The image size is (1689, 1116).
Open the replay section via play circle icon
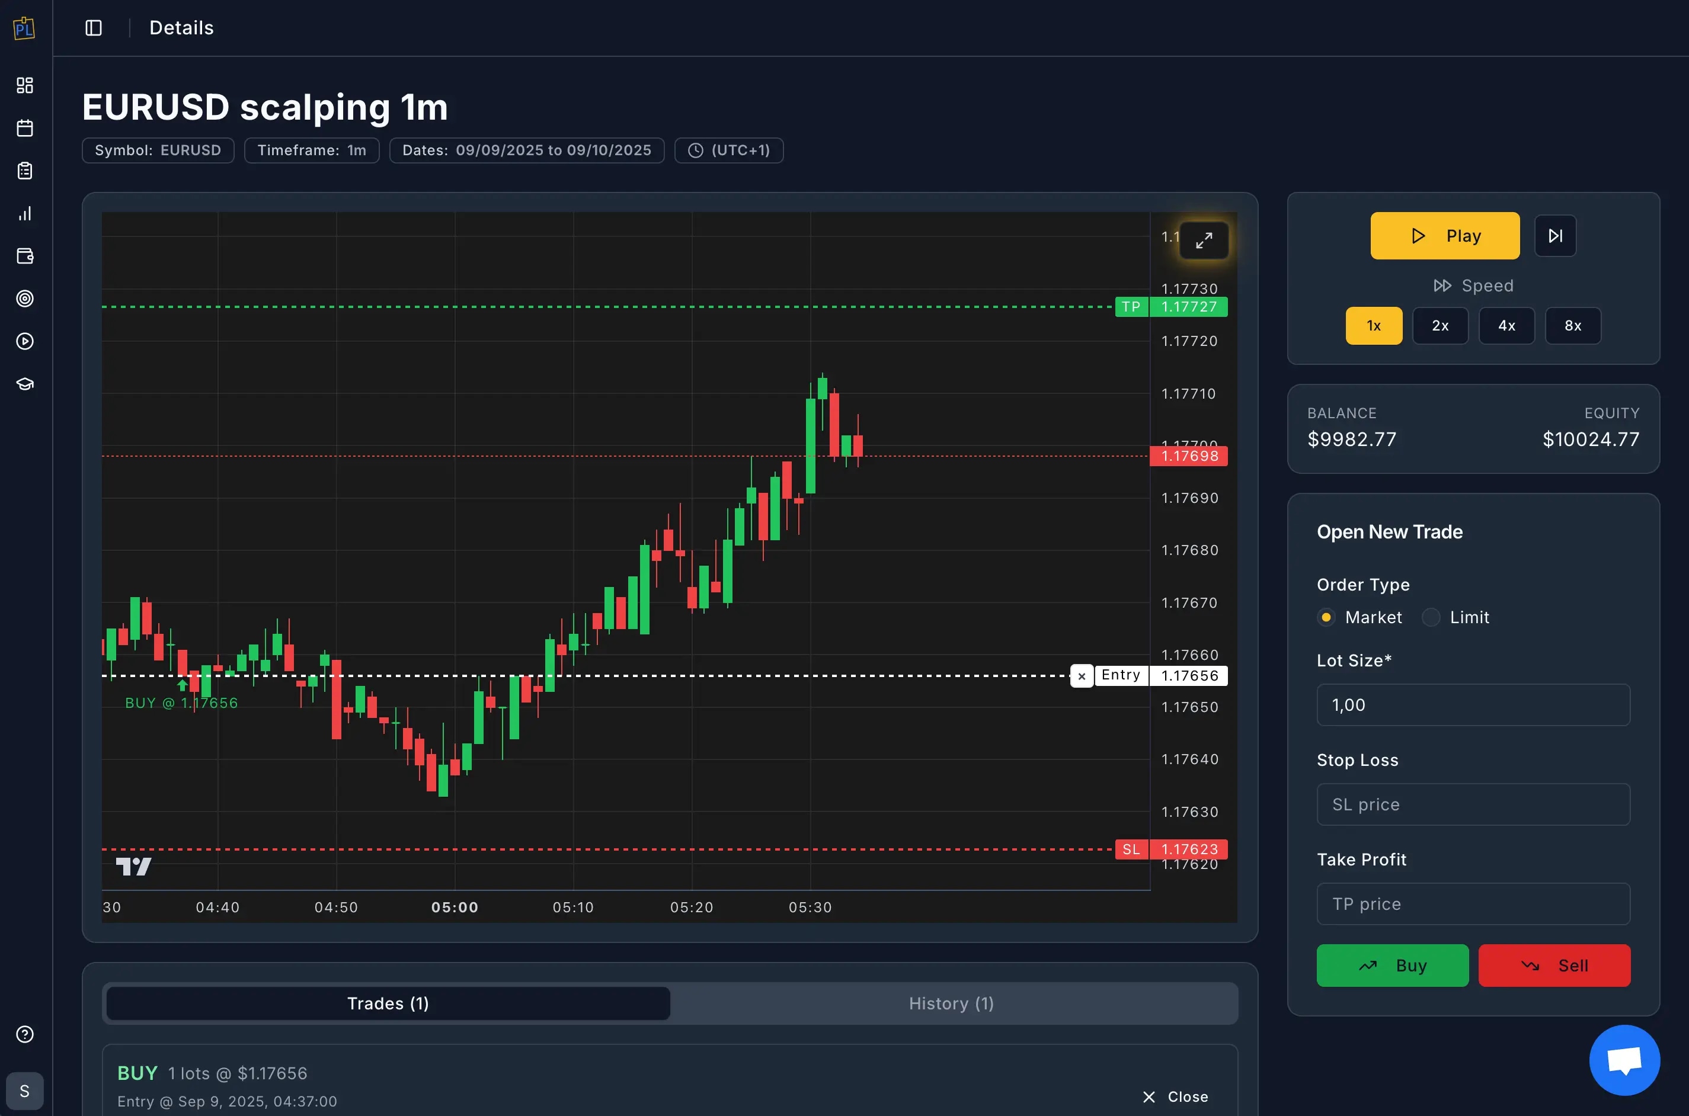pyautogui.click(x=25, y=341)
